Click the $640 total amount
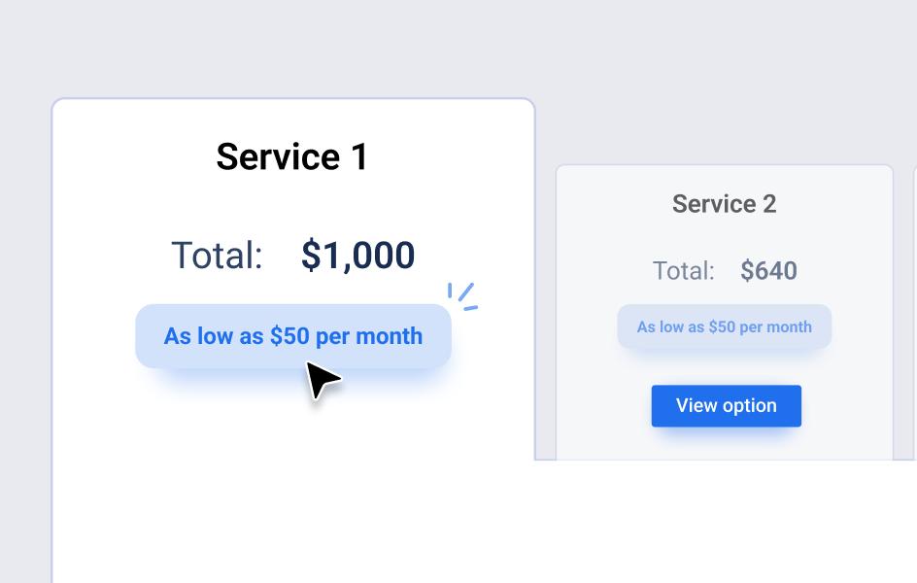Screen dimensions: 917x583 coord(768,271)
